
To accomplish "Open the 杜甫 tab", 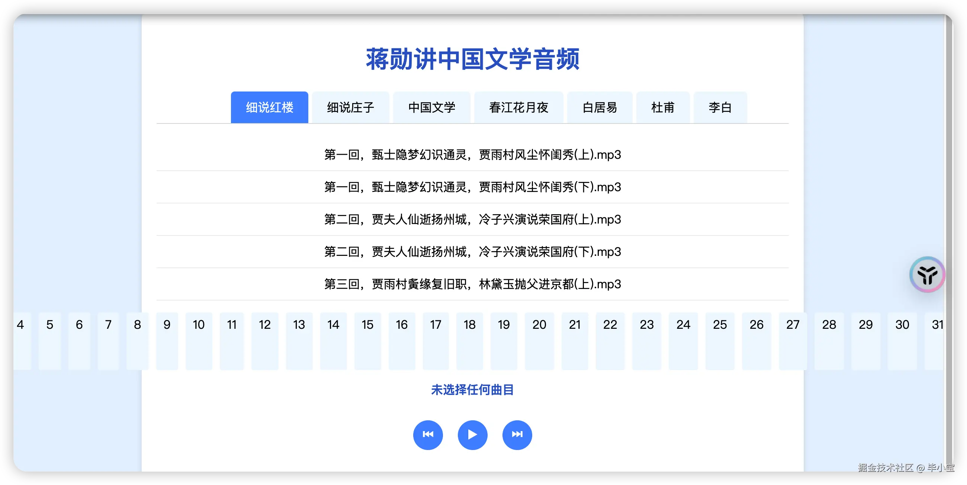I will click(663, 107).
